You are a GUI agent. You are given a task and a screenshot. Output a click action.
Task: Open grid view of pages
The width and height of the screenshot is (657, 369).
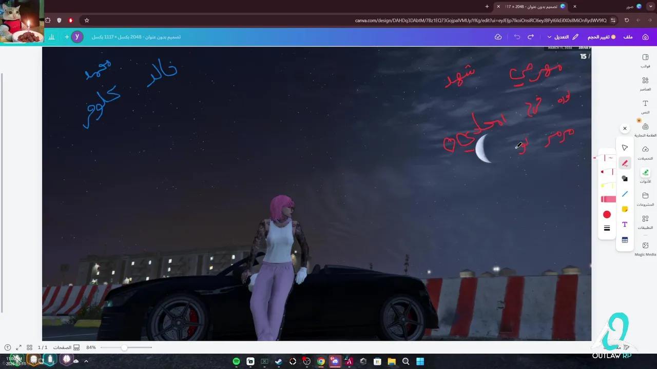click(x=29, y=347)
